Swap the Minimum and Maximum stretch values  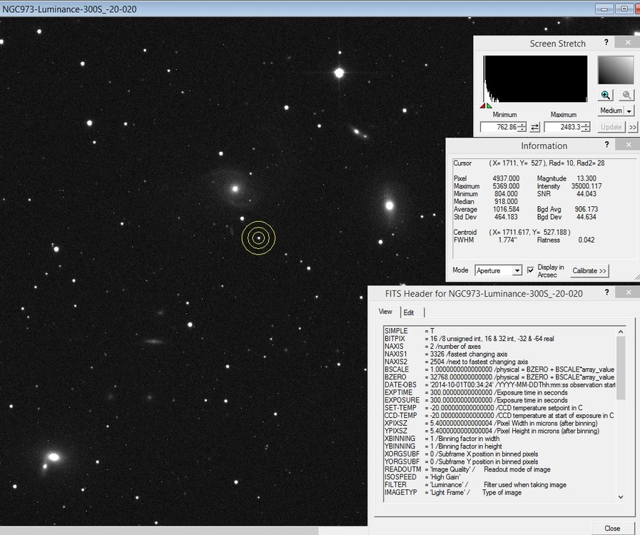[x=535, y=126]
